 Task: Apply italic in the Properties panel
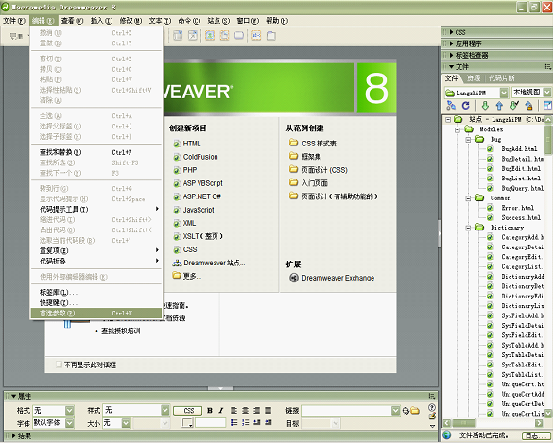point(221,410)
